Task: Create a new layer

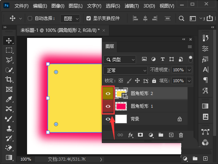Action: 171,135
